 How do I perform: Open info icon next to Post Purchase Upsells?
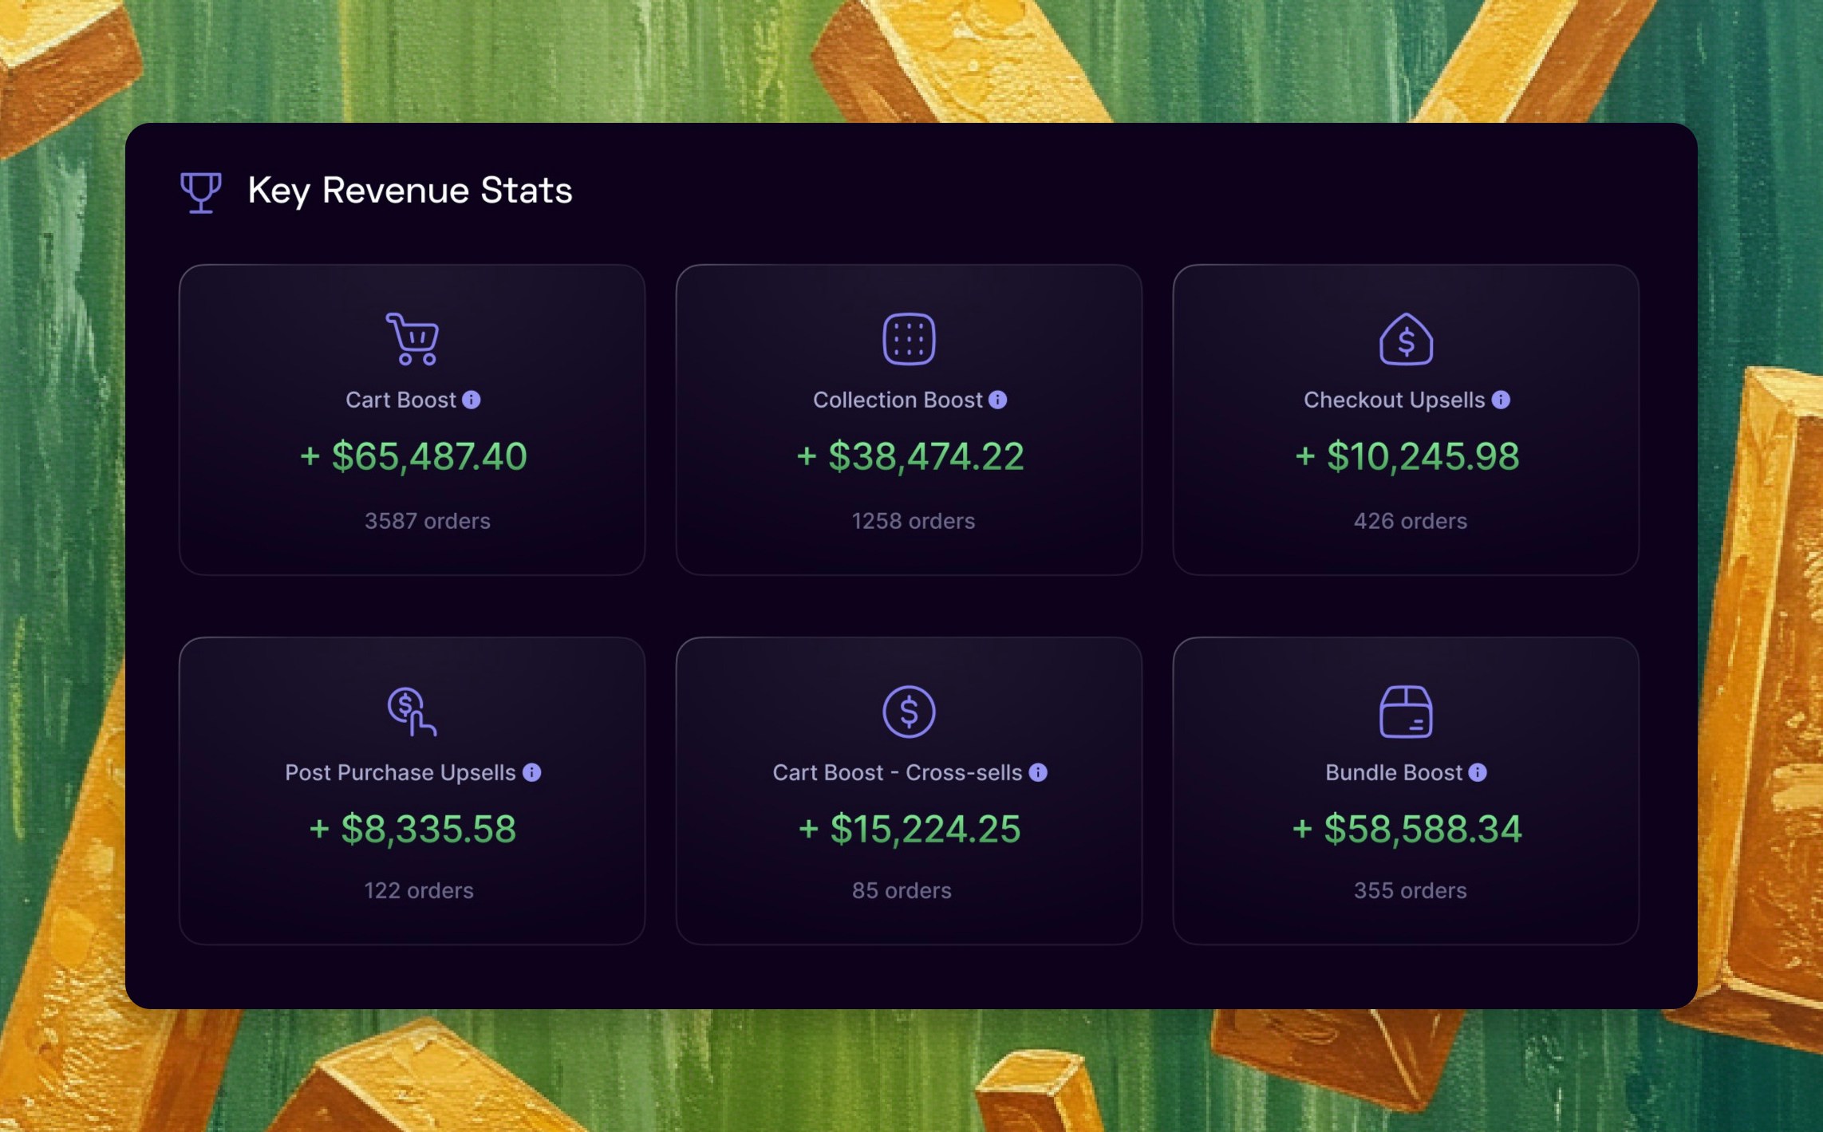[x=532, y=772]
